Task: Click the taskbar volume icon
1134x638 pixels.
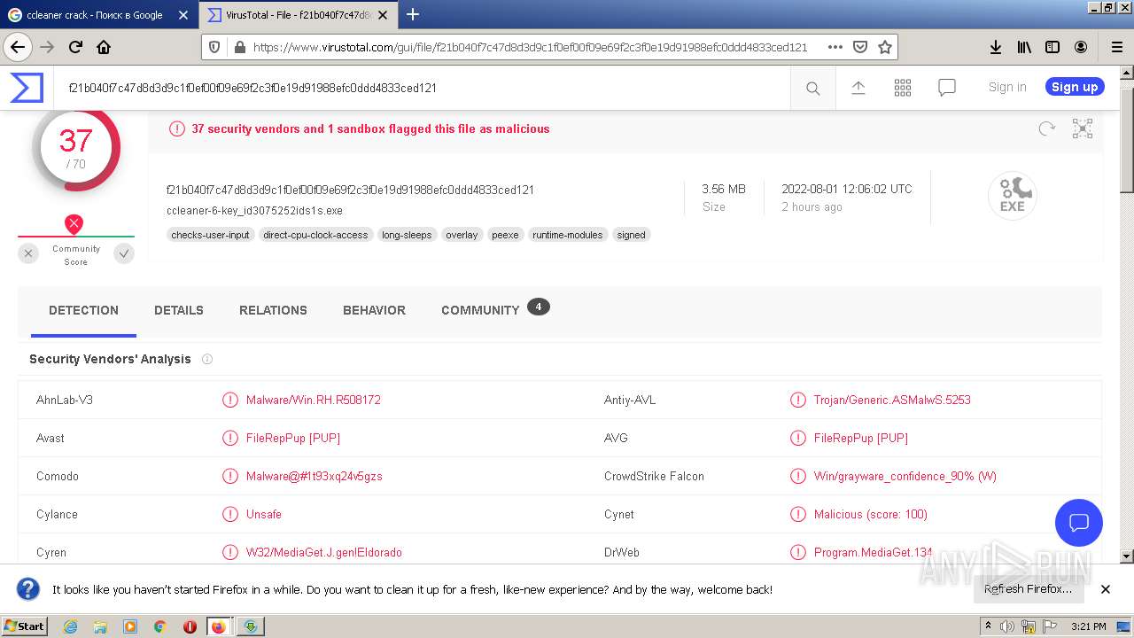Action: coord(1007,626)
